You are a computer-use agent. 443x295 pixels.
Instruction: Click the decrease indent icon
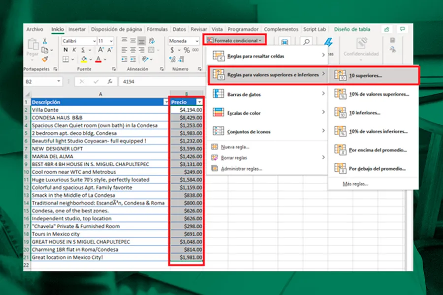(x=125, y=59)
